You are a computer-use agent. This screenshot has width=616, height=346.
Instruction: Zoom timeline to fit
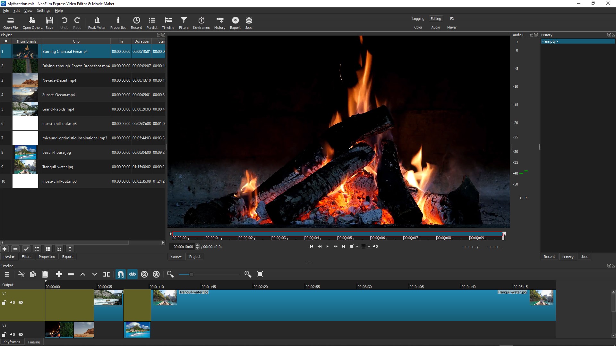260,274
